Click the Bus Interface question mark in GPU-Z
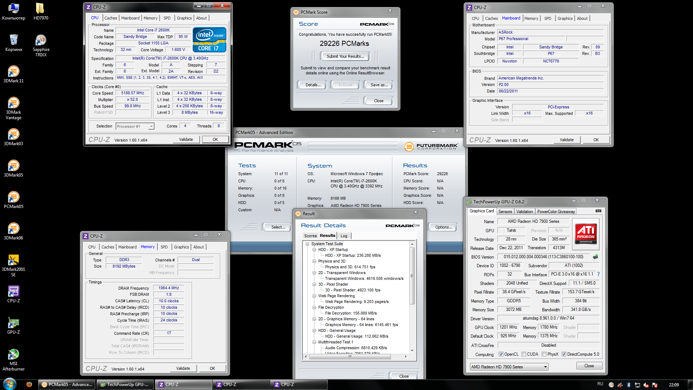Viewport: 693px width, 390px height. (x=598, y=274)
